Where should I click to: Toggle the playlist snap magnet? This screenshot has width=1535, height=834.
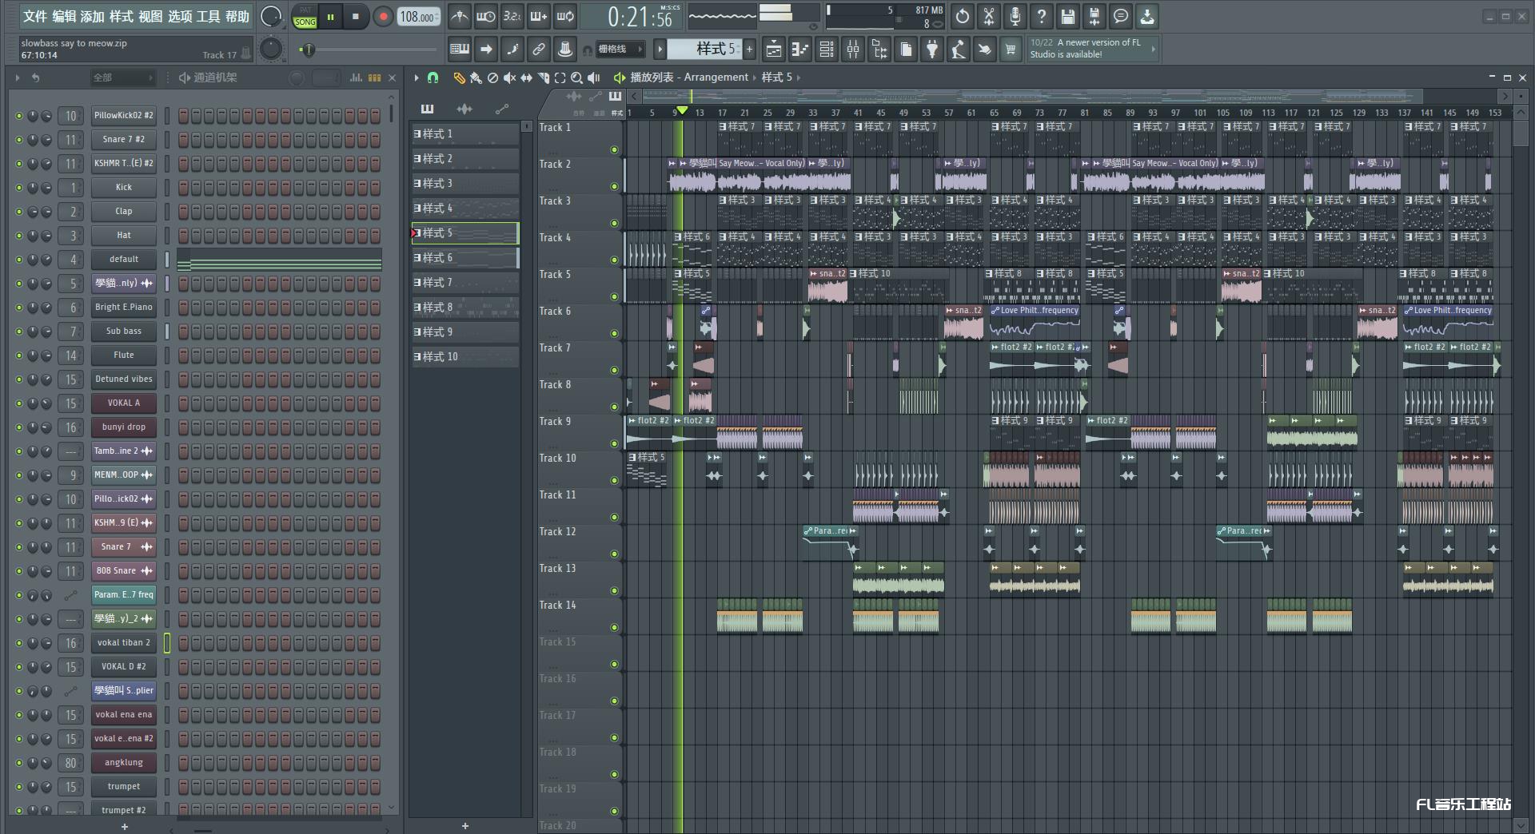tap(433, 77)
